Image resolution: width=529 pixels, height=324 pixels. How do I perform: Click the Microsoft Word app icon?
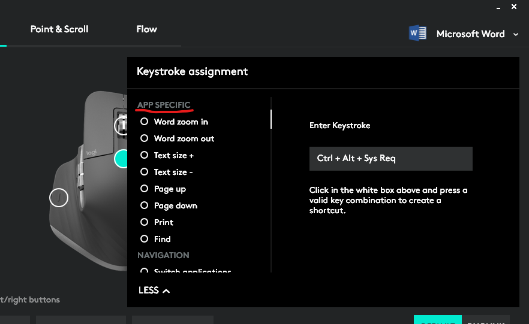(x=417, y=34)
